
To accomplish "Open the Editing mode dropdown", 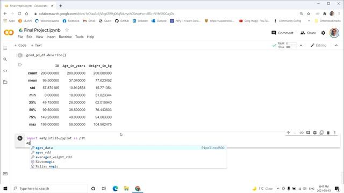I will 319,45.
